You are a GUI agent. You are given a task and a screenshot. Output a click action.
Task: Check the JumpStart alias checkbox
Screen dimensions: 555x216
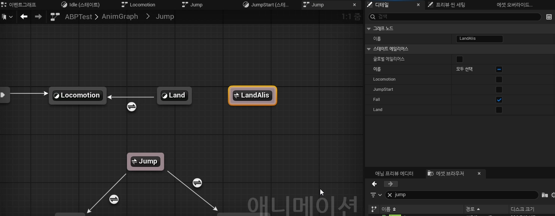coord(499,90)
